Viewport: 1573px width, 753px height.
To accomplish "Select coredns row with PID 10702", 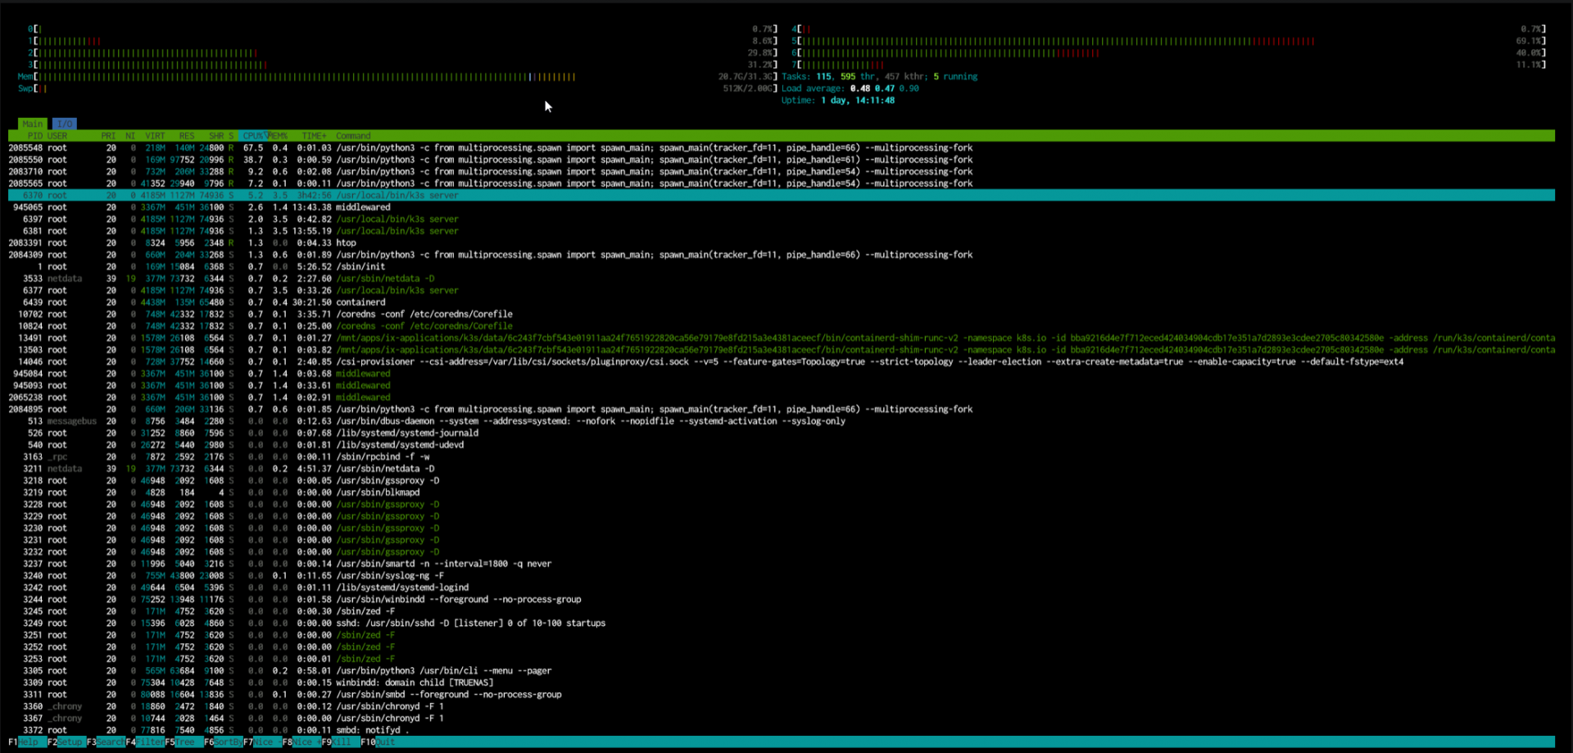I will coord(782,315).
